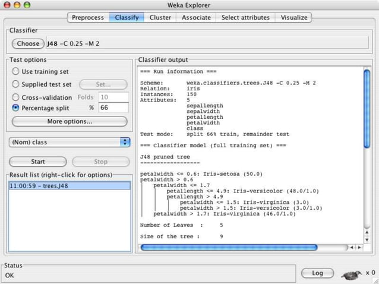
Task: Click the horizontal scrollbar in classifier output
Action: pyautogui.click(x=229, y=247)
